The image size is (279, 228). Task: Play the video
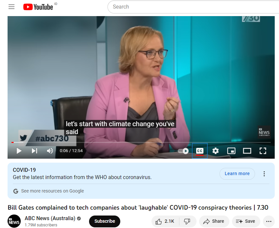(x=19, y=151)
